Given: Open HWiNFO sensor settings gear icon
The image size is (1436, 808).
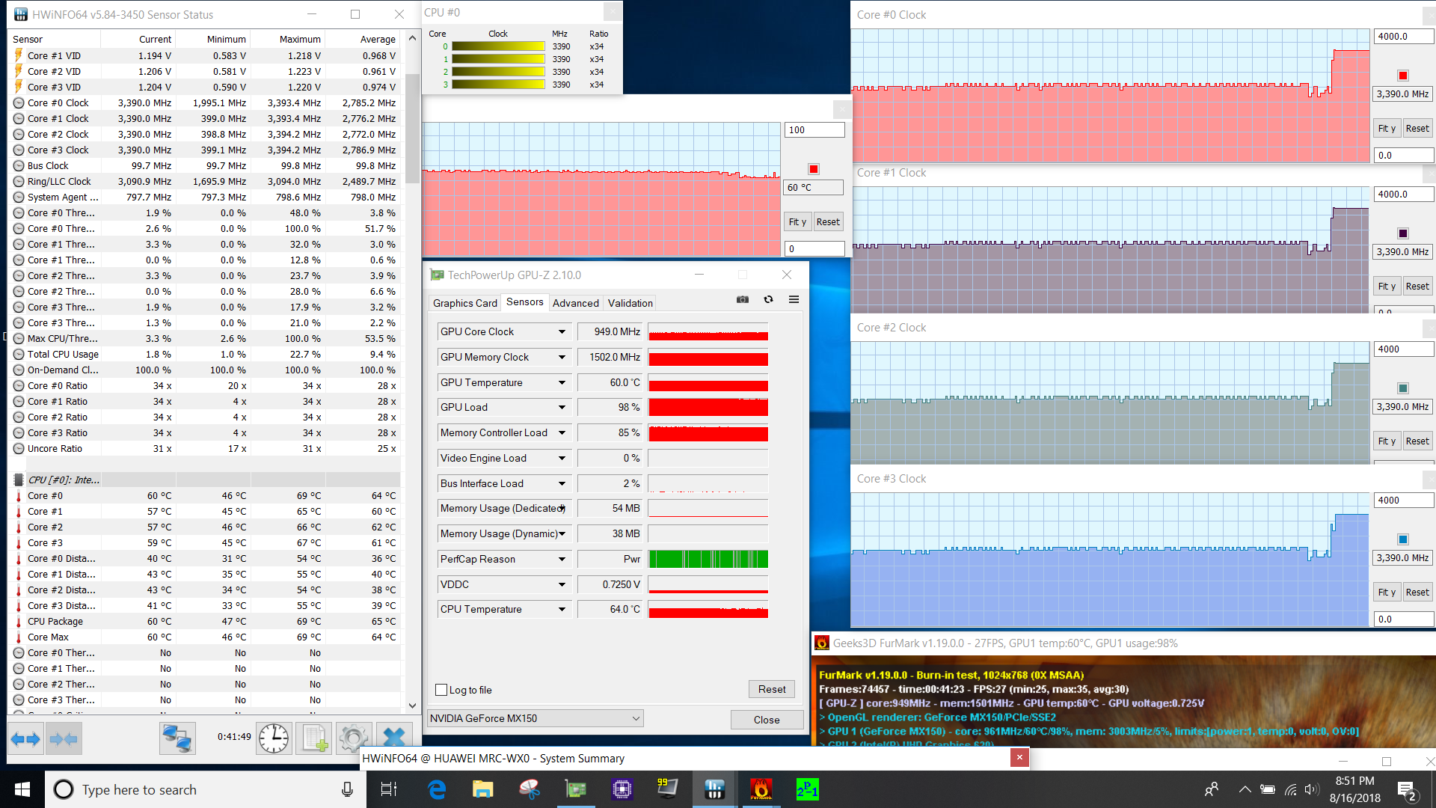Looking at the screenshot, I should pos(353,738).
